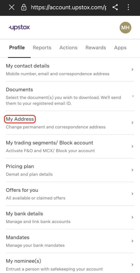This screenshot has height=273, width=140.
Task: Switch to the Actions tab
Action: 68,48
